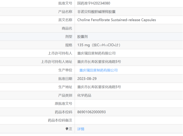183x136 pixels.
Task: Click the 化学药品 product category value
Action: [x=84, y=95]
